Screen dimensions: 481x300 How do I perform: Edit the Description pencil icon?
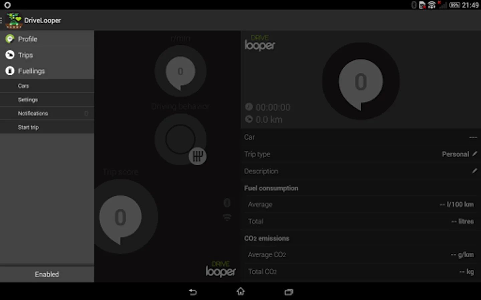point(474,171)
